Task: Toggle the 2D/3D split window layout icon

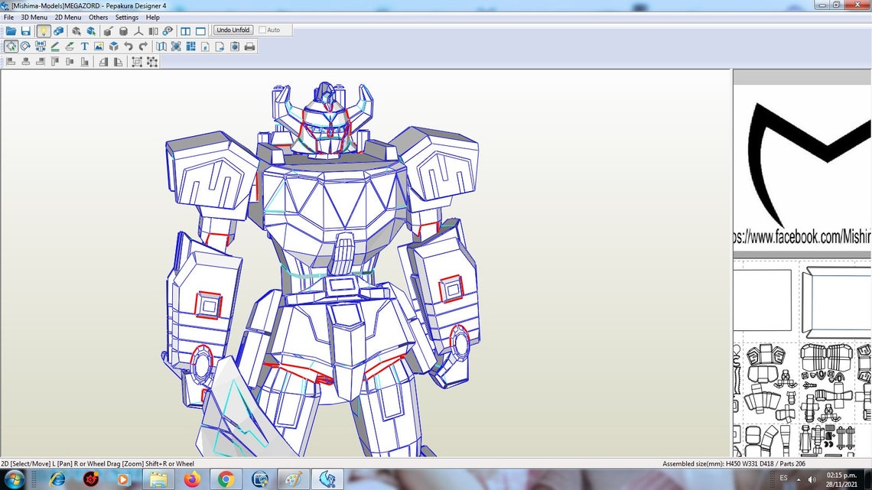Action: (x=185, y=31)
